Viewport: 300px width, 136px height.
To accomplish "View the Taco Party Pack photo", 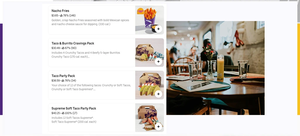I will point(149,85).
